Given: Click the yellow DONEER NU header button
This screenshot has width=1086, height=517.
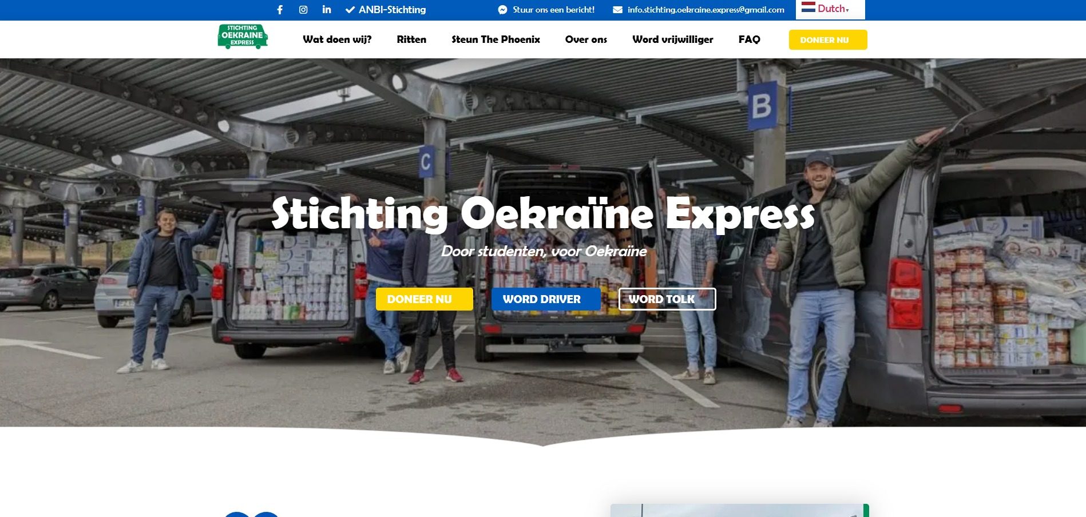Looking at the screenshot, I should [828, 40].
